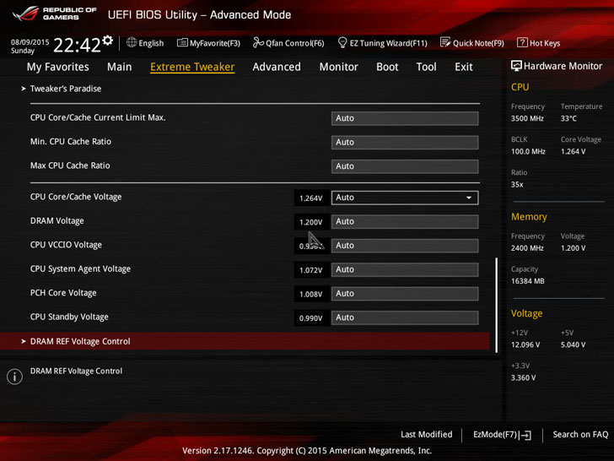Click the 08/09/2015 date
Screen dimensions: 614x461
30,42
